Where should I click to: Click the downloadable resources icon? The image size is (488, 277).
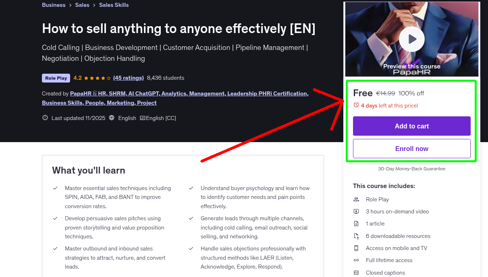356,236
